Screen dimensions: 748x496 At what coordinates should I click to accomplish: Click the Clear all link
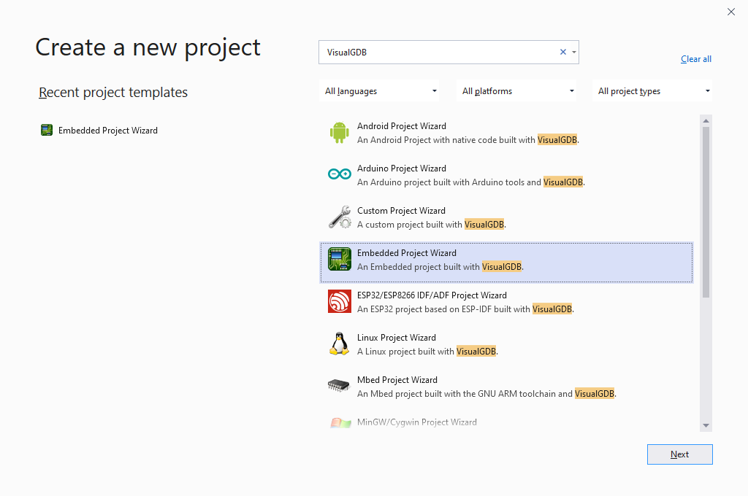click(x=695, y=59)
